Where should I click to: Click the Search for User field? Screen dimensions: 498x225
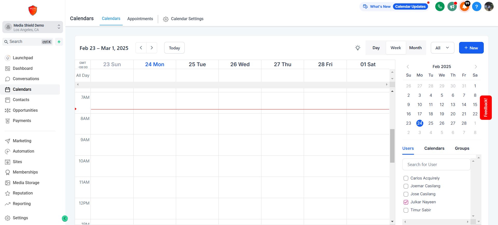[x=436, y=164]
